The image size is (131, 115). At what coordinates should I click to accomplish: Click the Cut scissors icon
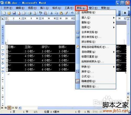51,13
